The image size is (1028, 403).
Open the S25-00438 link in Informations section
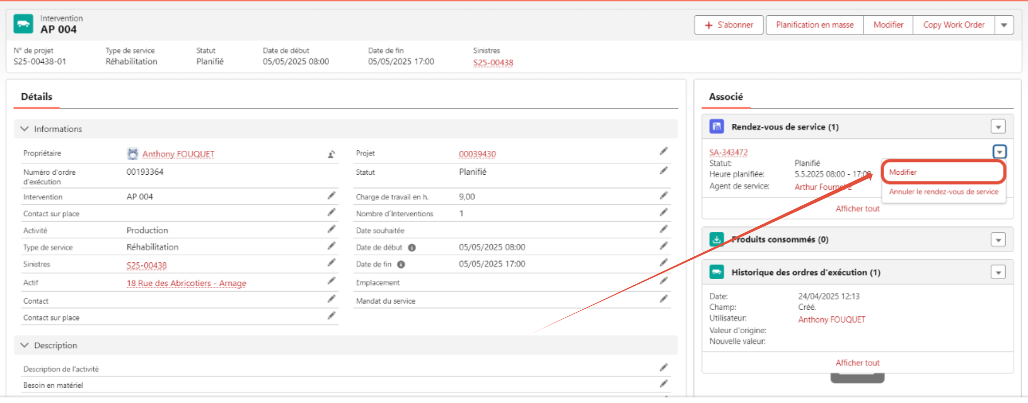coord(146,265)
